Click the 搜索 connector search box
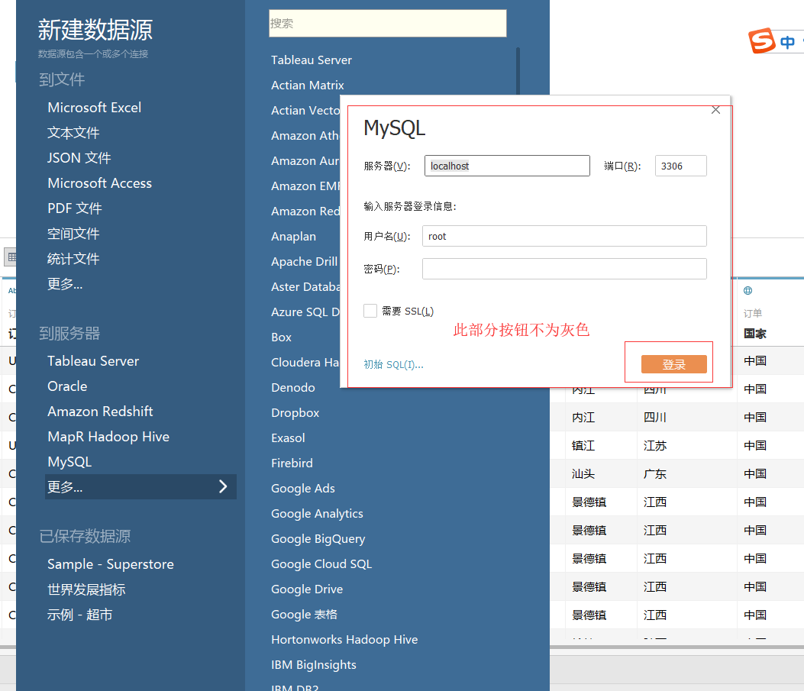The height and width of the screenshot is (691, 804). [388, 23]
